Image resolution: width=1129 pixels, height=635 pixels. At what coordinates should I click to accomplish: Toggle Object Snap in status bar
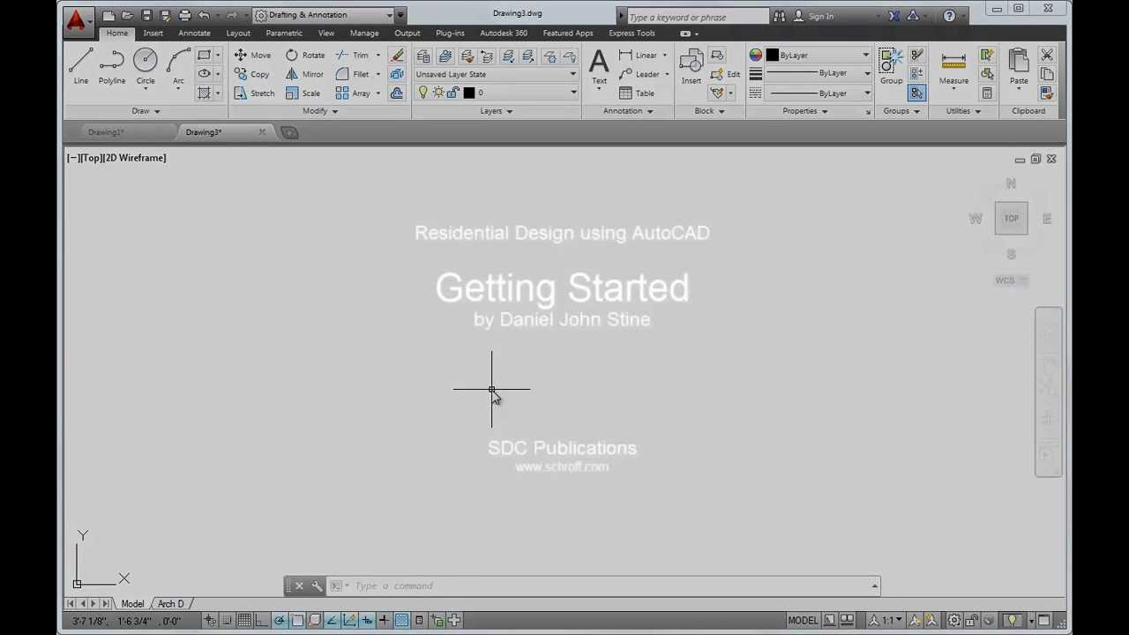[x=297, y=620]
